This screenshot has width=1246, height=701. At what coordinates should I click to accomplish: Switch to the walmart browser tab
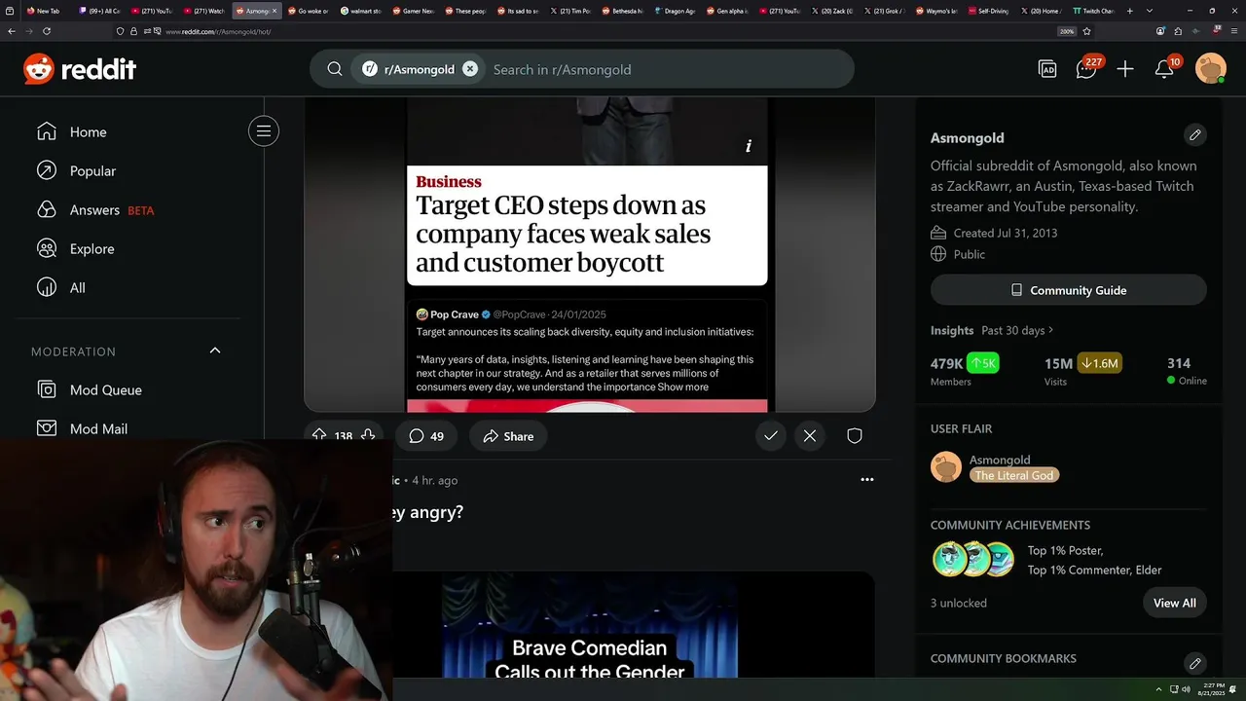[361, 11]
